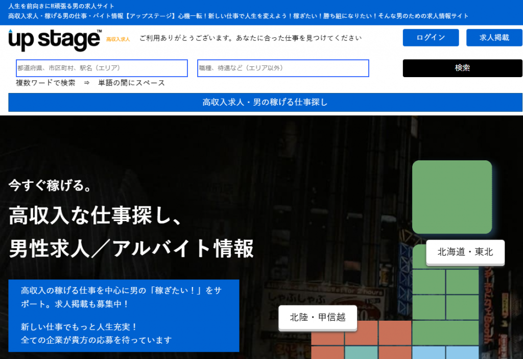Click the up stage logo
523x359 pixels.
pos(55,40)
